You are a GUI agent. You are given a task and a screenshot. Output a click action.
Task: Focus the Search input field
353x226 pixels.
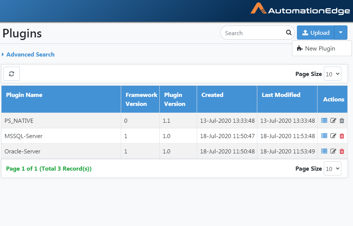click(x=253, y=33)
